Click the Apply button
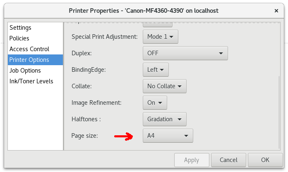288x172 pixels. coord(192,160)
